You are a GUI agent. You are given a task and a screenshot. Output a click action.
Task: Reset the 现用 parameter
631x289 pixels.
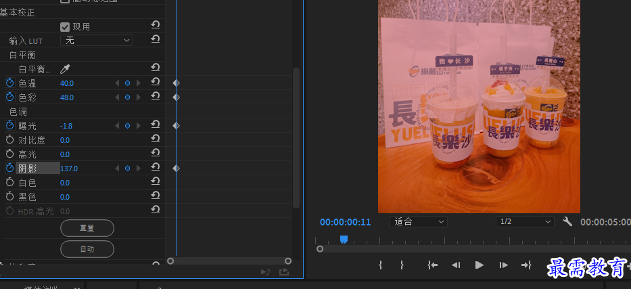tap(156, 25)
